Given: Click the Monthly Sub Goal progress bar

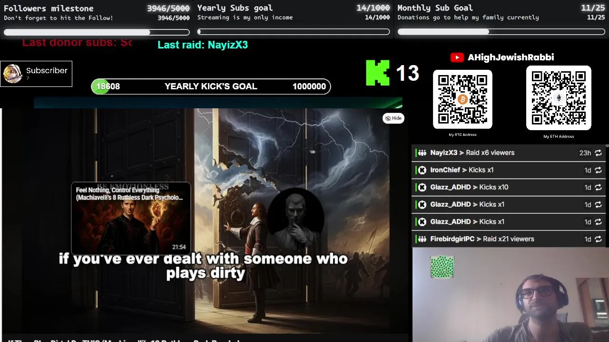Looking at the screenshot, I should (x=501, y=32).
